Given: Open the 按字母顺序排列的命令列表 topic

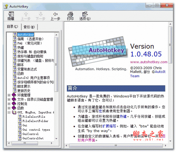Looking at the screenshot, I should 36,82.
